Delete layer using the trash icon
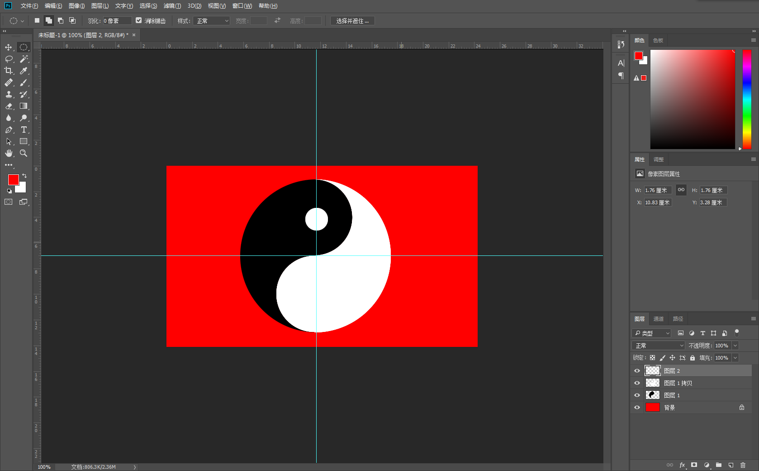 coord(743,465)
